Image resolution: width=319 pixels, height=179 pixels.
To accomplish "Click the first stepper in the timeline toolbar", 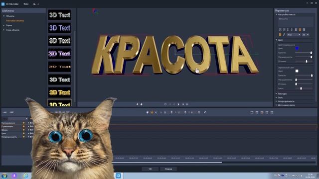I will (x=171, y=112).
